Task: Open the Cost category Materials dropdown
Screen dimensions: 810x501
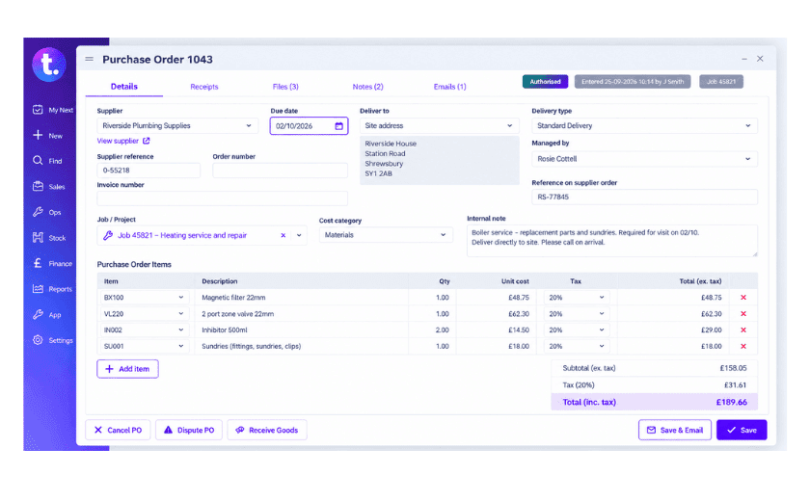Action: tap(386, 235)
